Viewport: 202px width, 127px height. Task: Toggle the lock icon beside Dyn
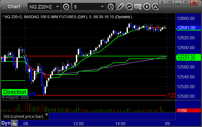[x=14, y=123]
